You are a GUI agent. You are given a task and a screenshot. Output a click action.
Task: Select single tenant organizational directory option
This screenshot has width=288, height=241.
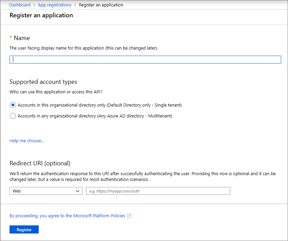pos(13,105)
